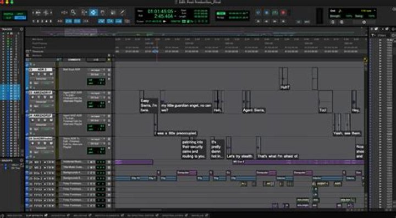Select the BGs 2 track name
The width and height of the screenshot is (396, 218).
coord(38,178)
